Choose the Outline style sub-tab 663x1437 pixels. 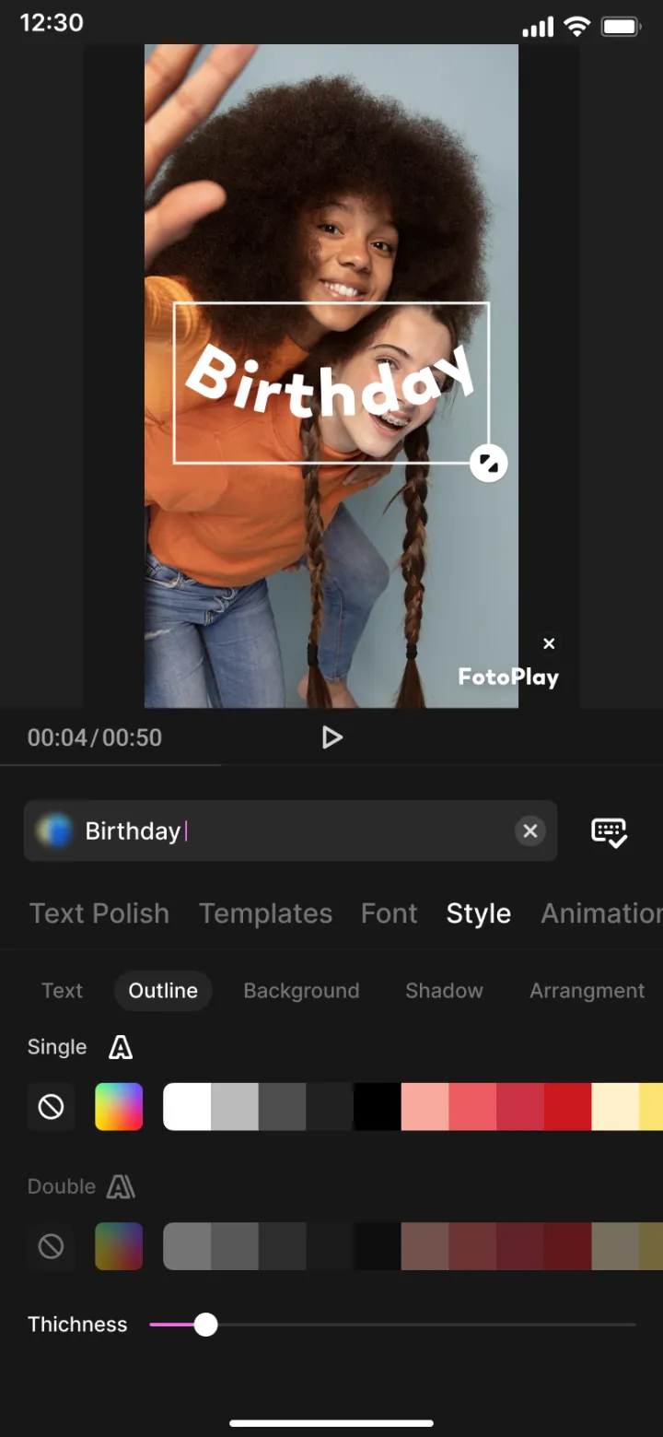pyautogui.click(x=163, y=991)
